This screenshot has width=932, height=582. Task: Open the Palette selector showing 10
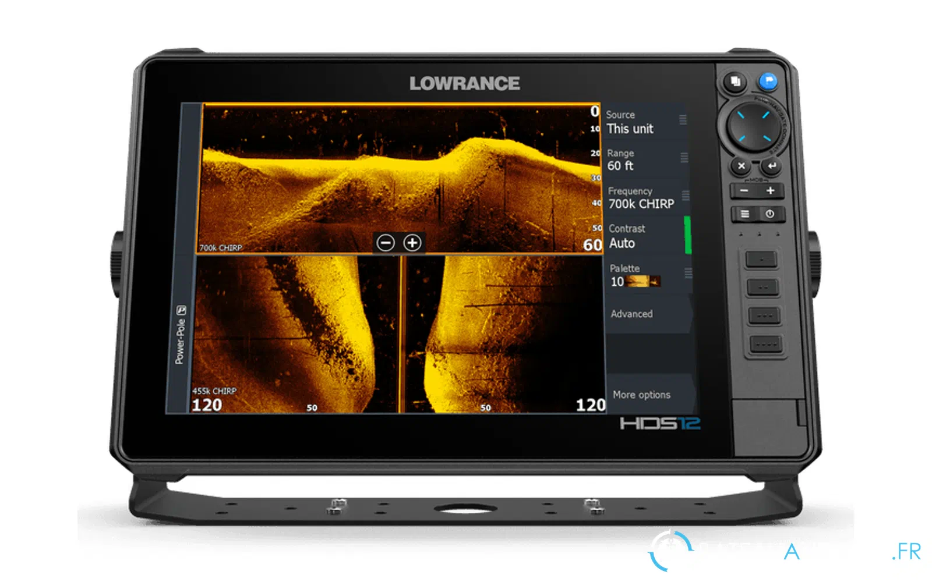[x=648, y=276]
